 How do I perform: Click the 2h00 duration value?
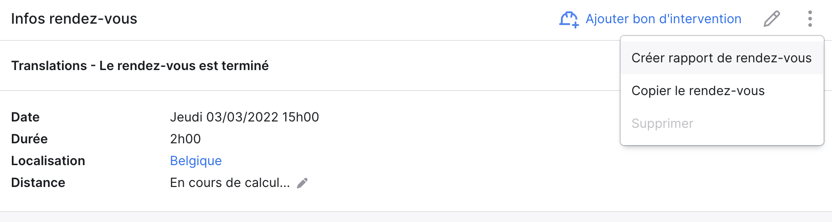point(185,139)
